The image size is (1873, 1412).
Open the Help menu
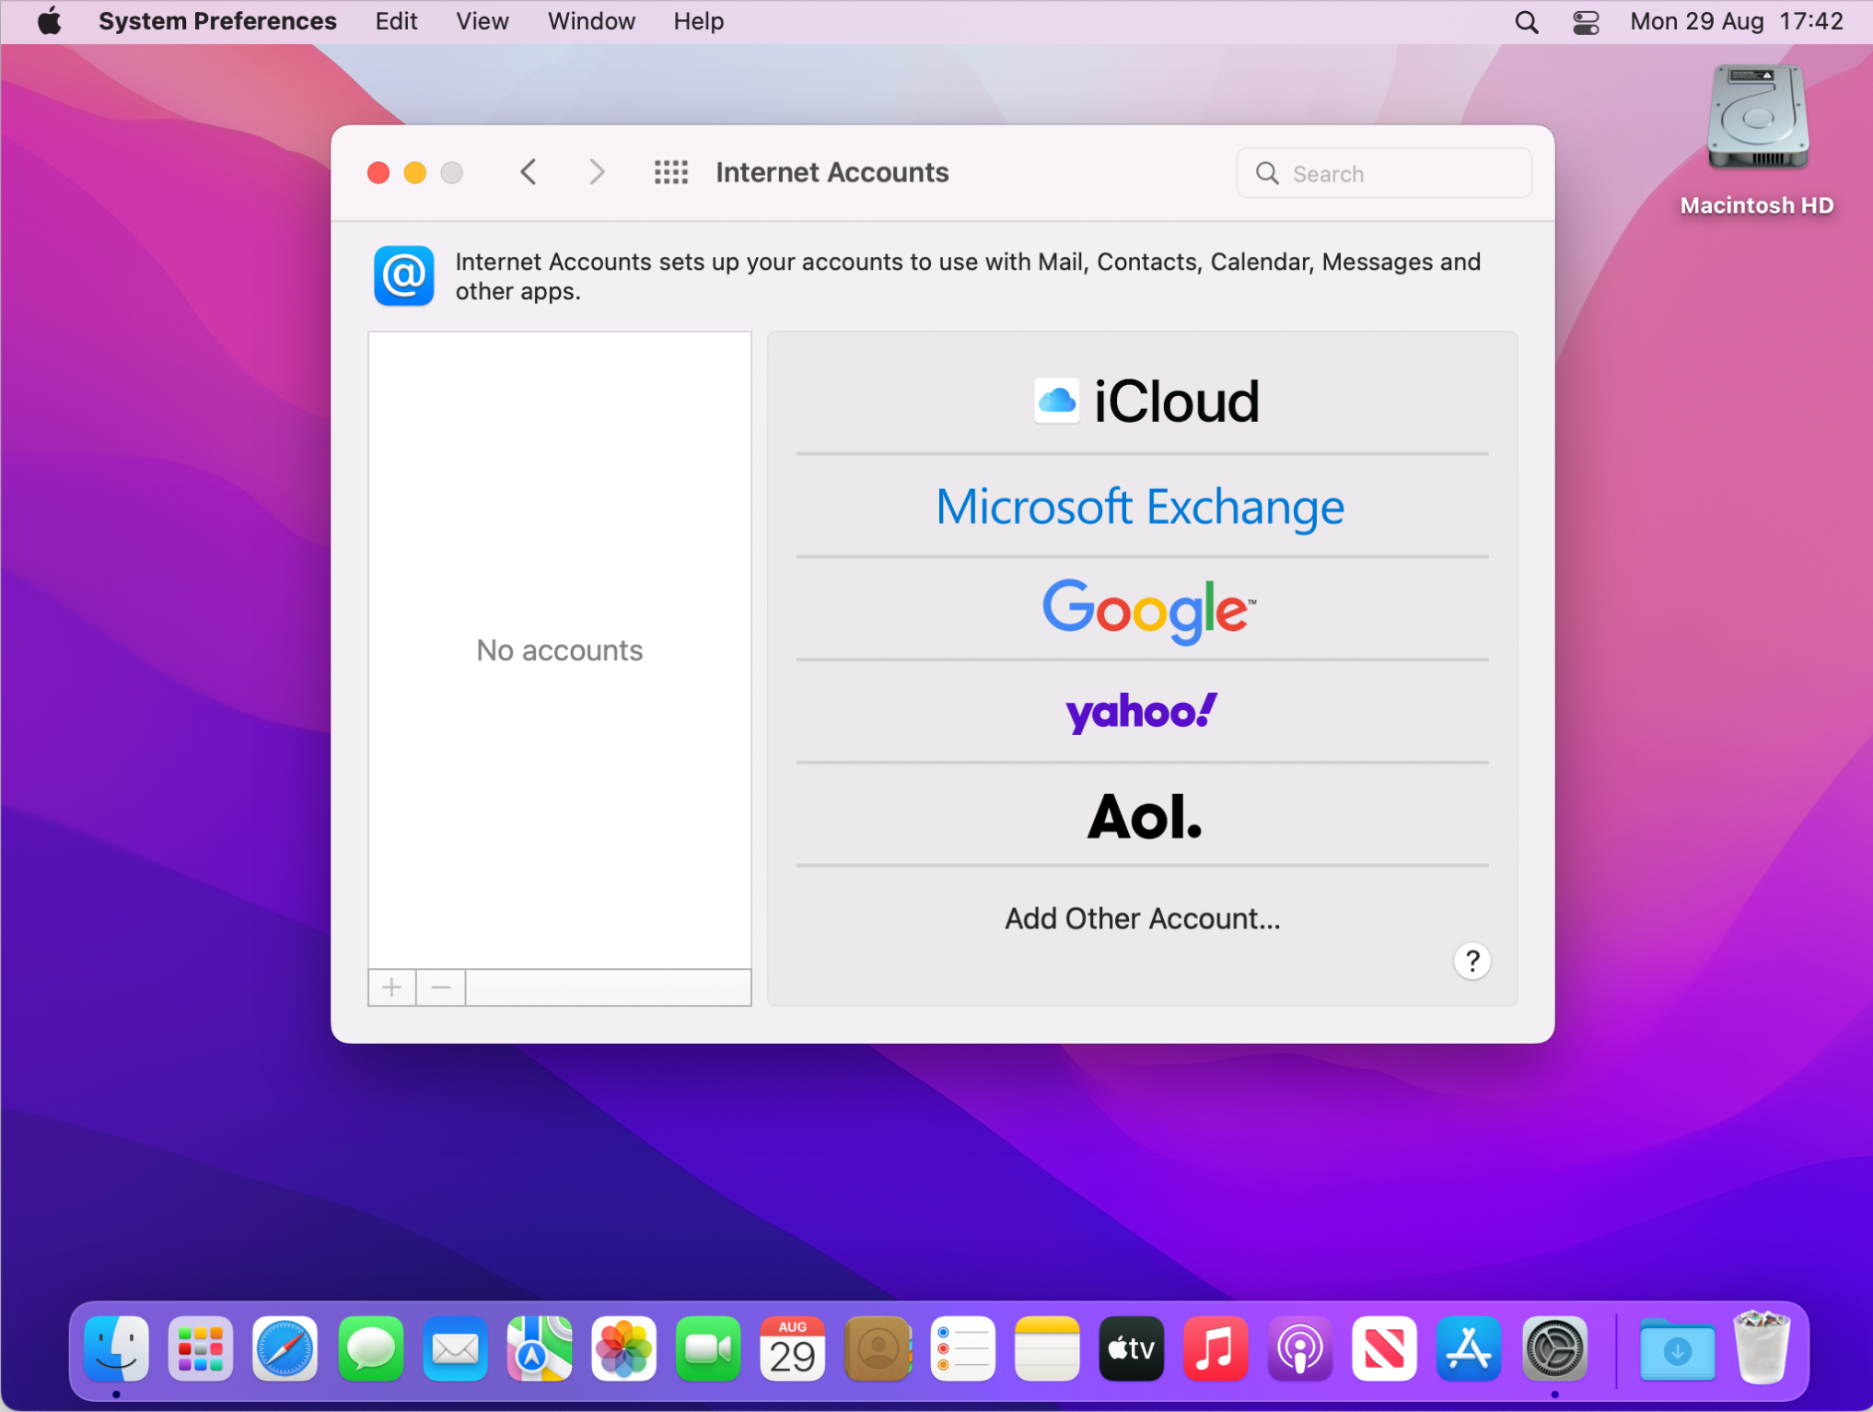click(x=698, y=21)
